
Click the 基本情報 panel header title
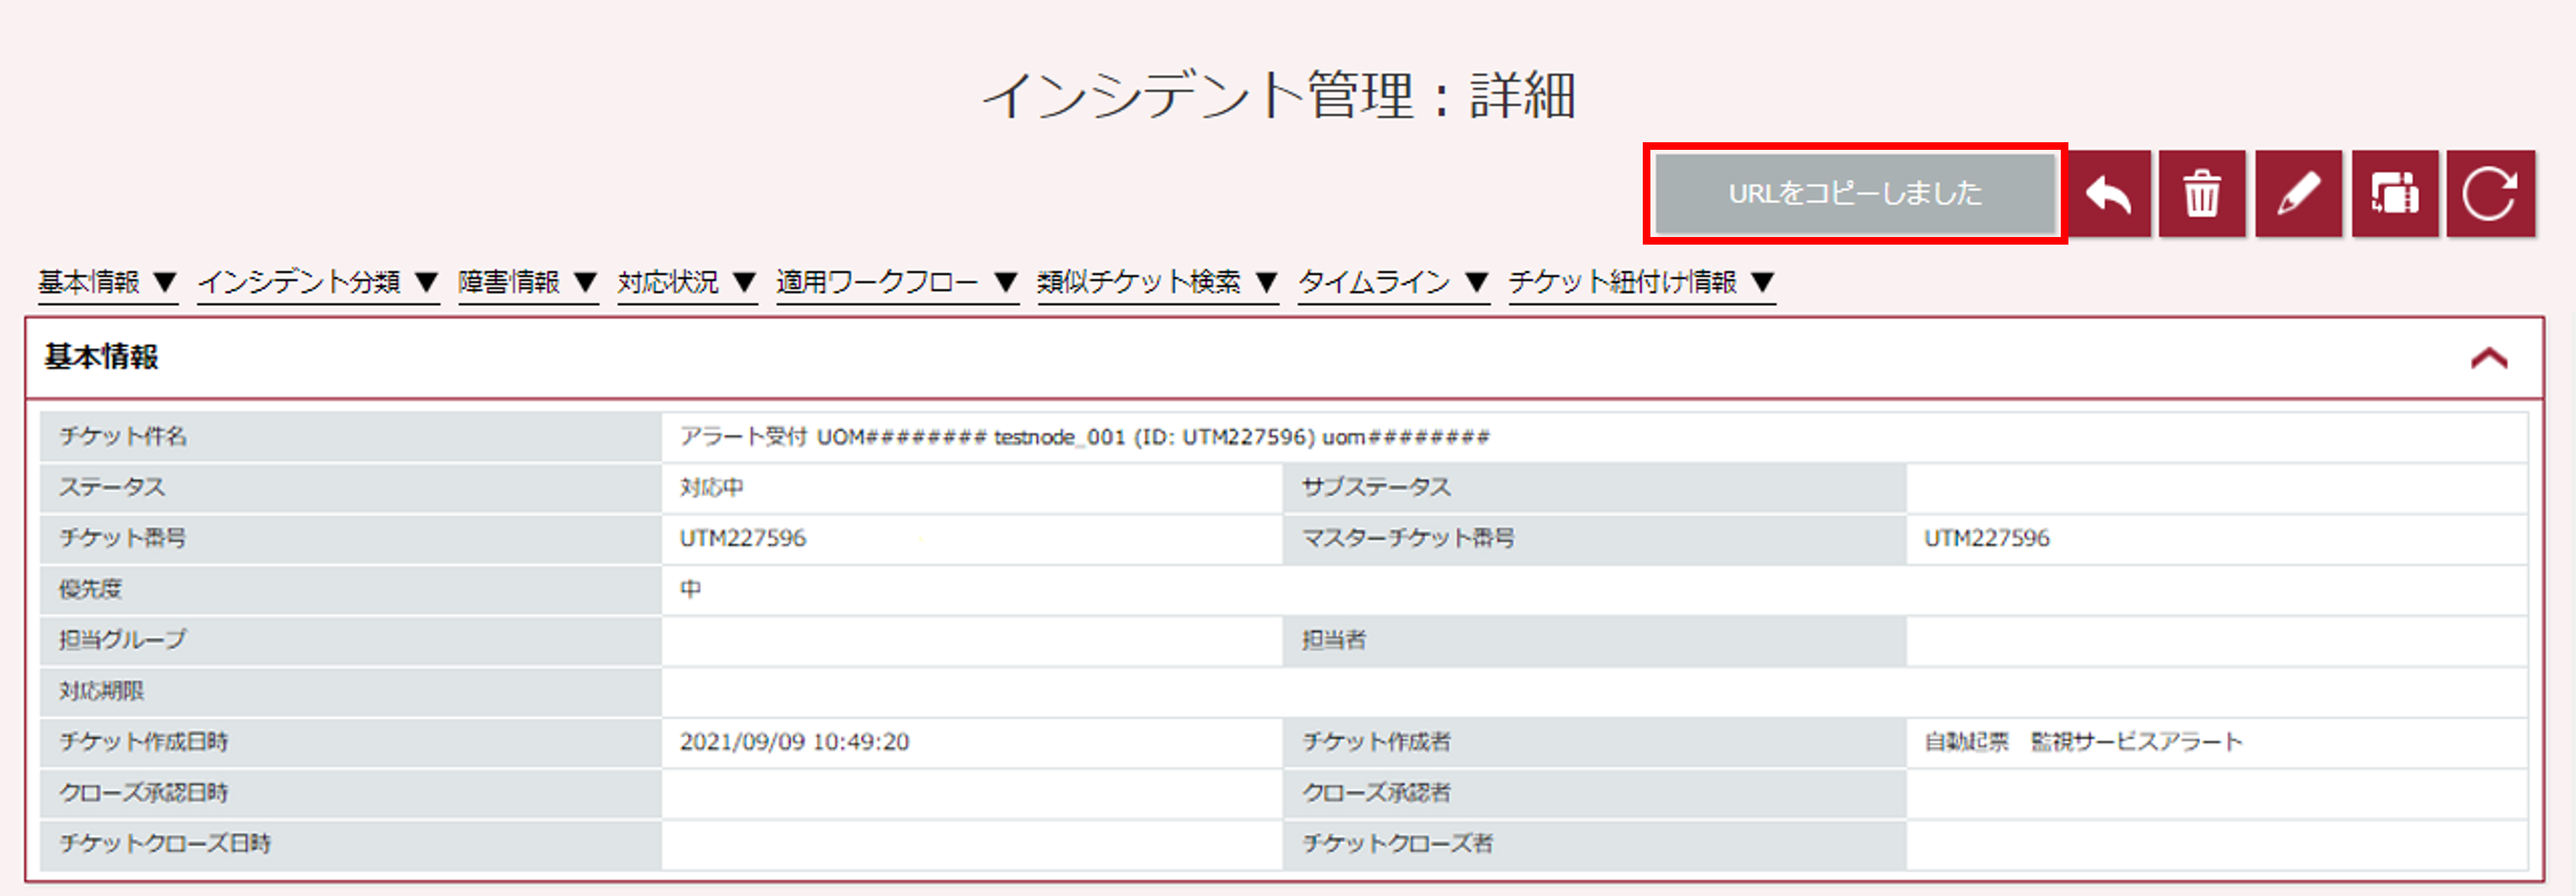tap(101, 357)
